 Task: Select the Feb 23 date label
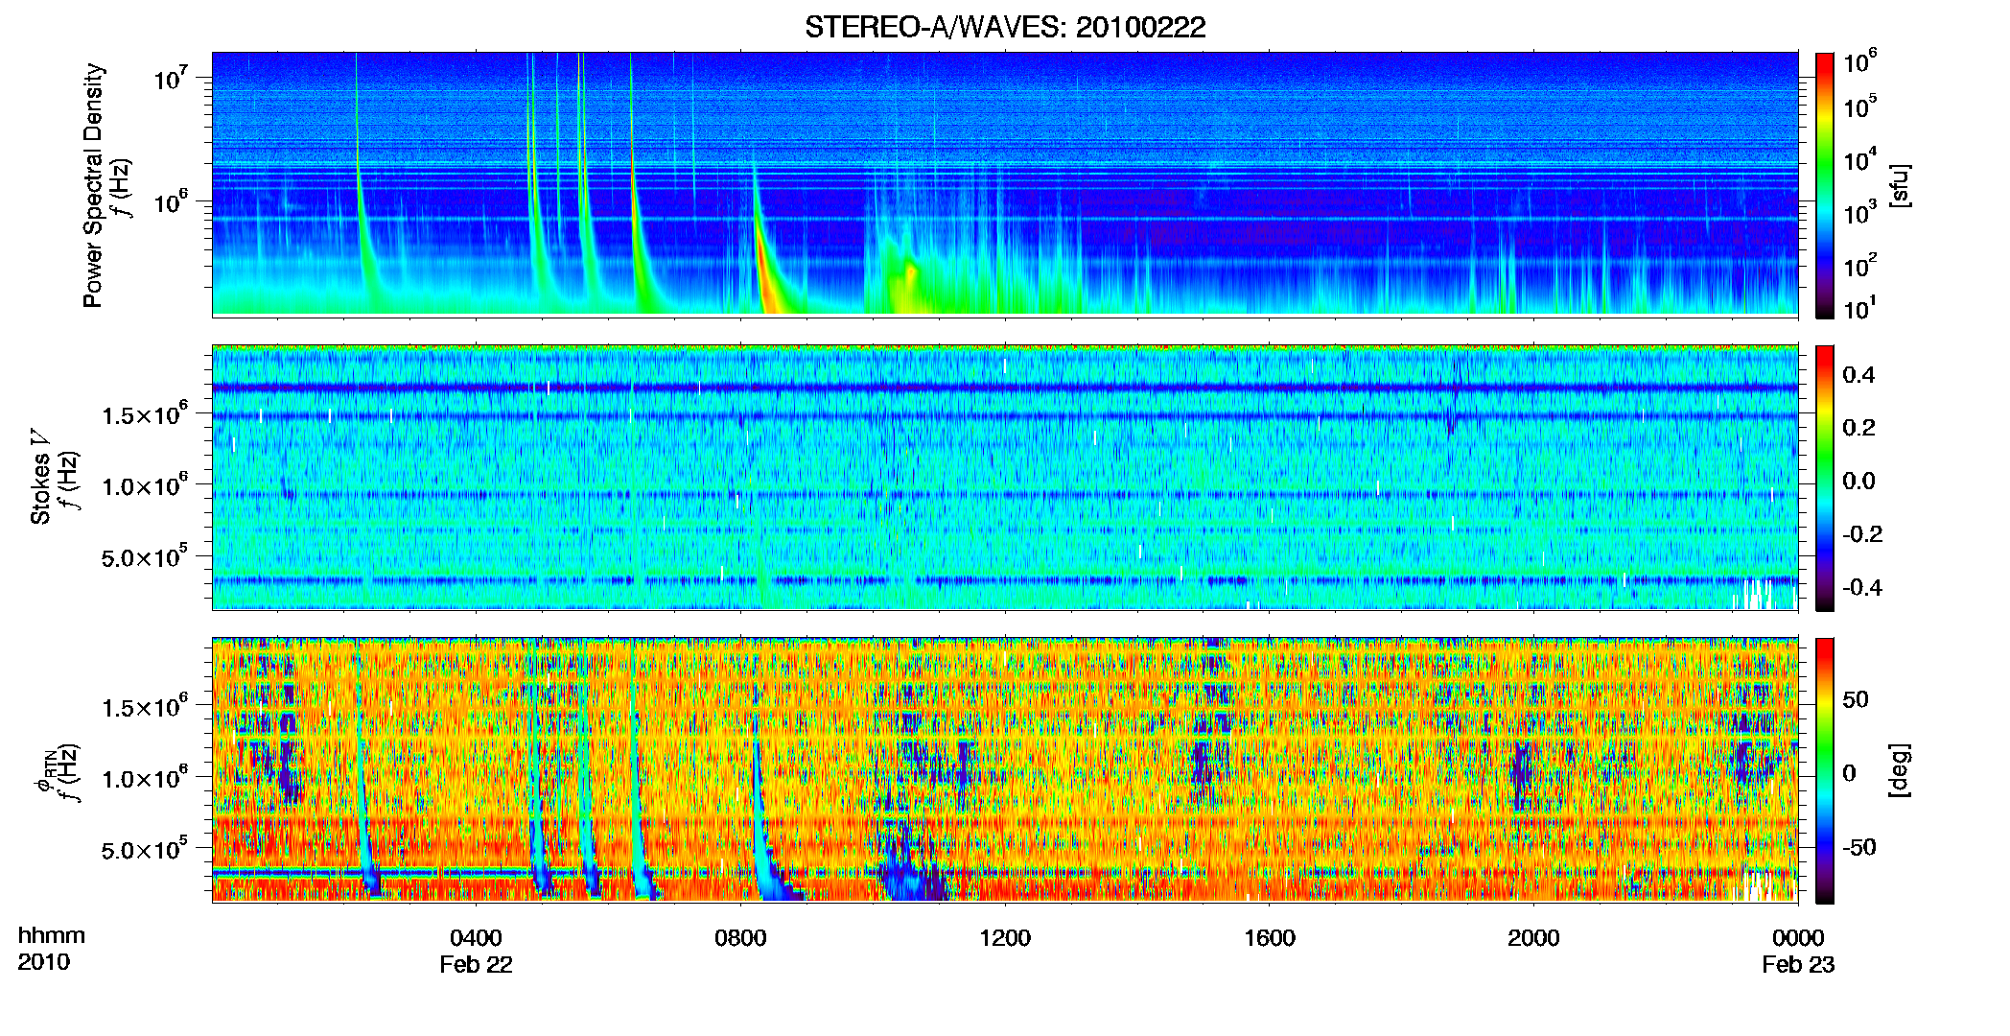coord(1798,965)
